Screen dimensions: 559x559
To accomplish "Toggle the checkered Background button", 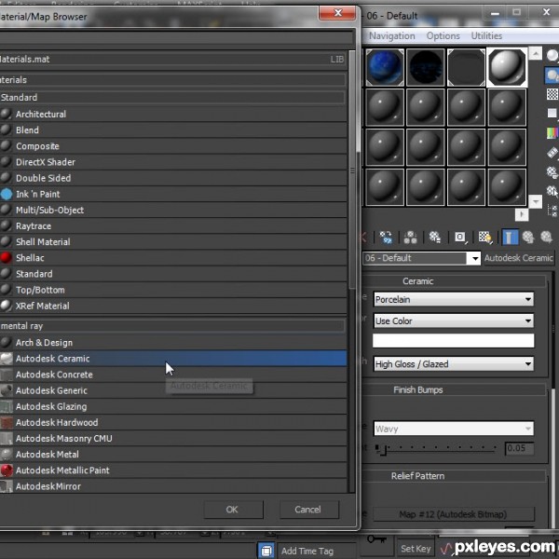I will [x=552, y=94].
